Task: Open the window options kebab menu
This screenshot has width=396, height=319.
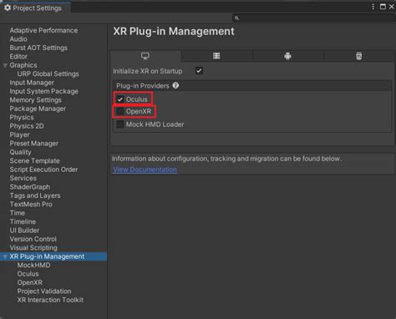Action: [x=373, y=7]
